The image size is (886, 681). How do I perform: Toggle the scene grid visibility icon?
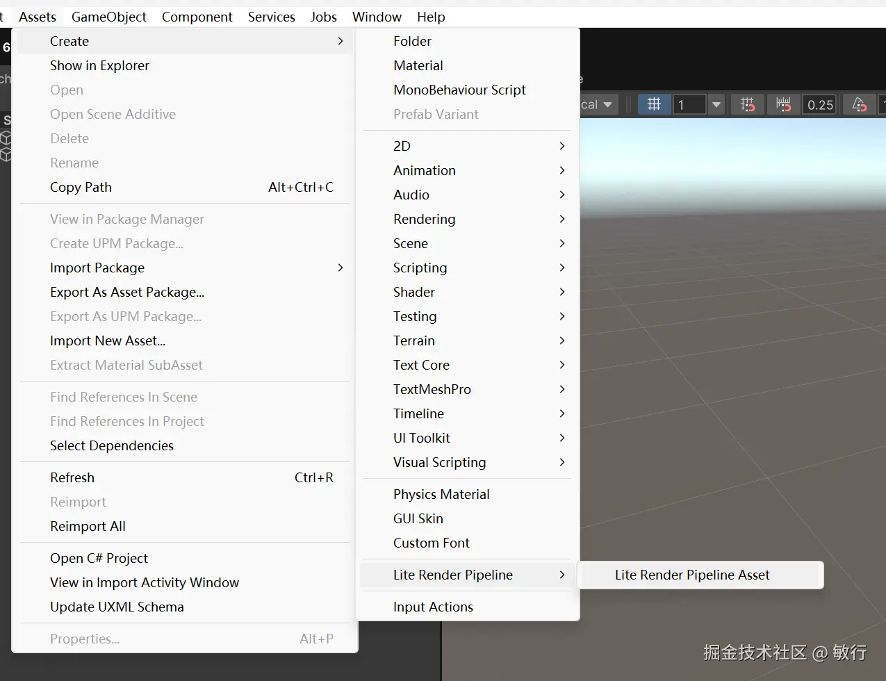click(654, 105)
